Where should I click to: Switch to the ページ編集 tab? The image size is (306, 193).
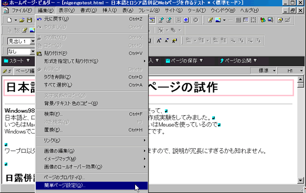point(25,71)
